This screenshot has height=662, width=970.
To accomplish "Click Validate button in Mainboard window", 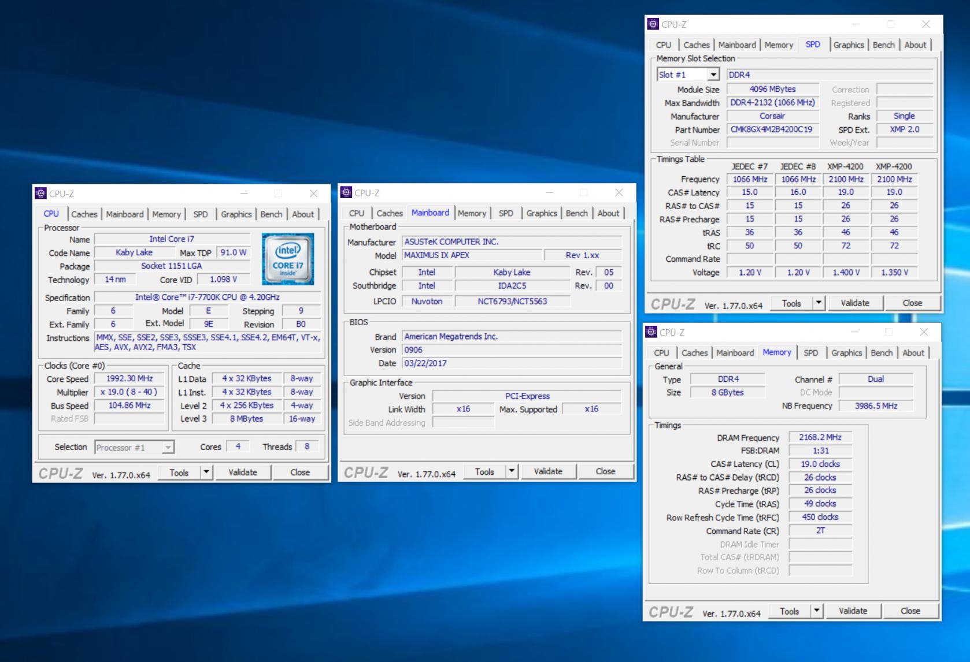I will pyautogui.click(x=548, y=471).
